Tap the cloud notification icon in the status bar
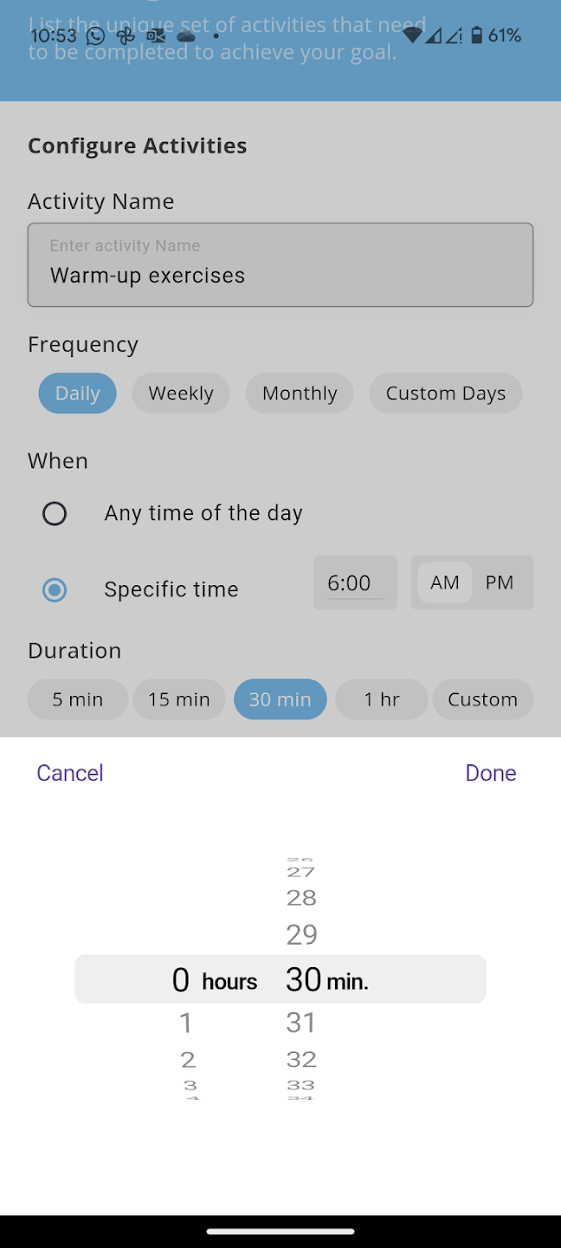 pyautogui.click(x=185, y=36)
